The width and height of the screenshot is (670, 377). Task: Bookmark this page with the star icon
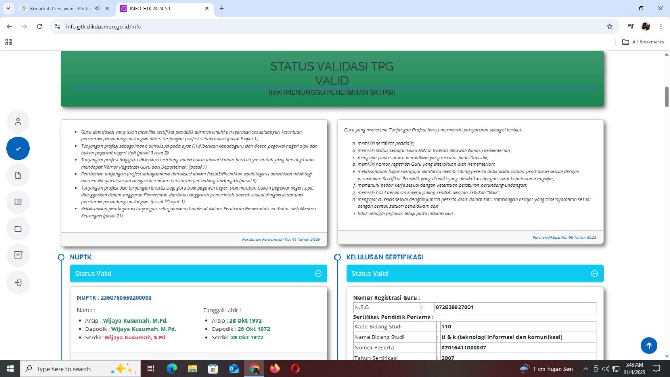tap(609, 27)
